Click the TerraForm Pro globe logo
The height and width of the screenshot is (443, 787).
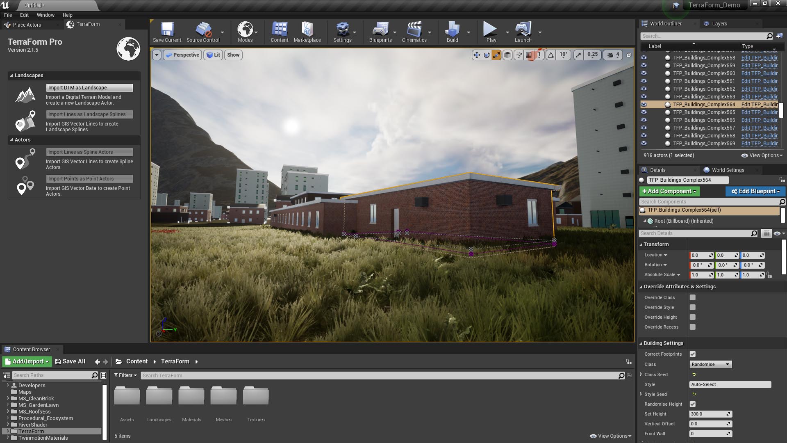pos(128,48)
